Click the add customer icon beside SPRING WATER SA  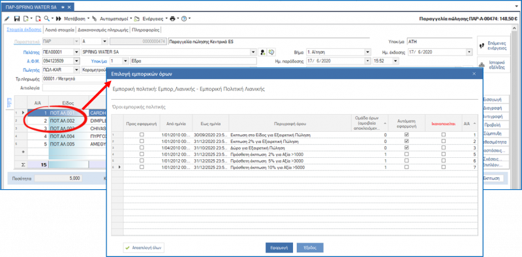(263, 52)
